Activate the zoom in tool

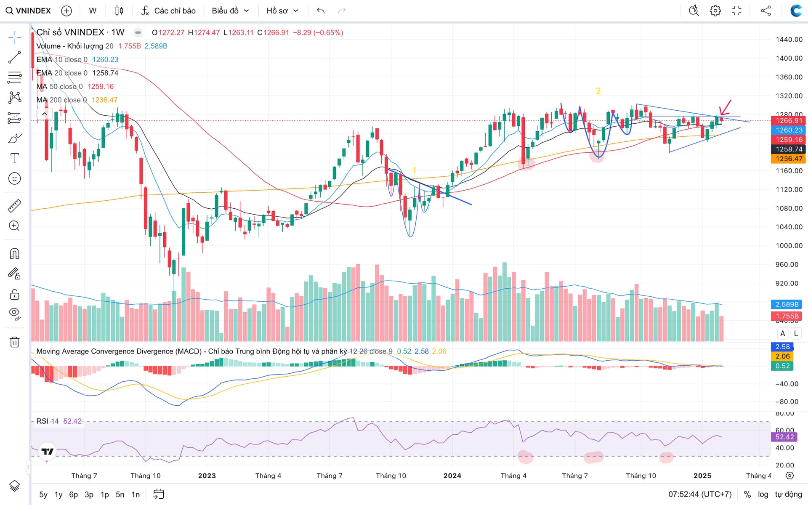pos(15,226)
